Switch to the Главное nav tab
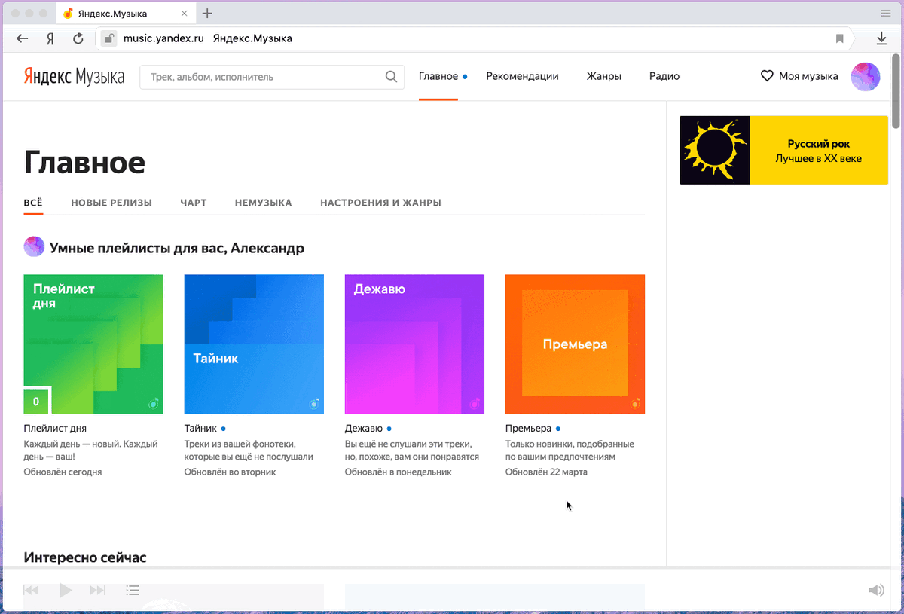The width and height of the screenshot is (904, 614). [438, 76]
